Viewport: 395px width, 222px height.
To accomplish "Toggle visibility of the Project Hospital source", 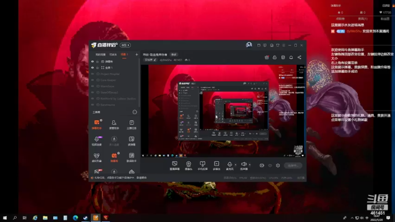I will [92, 74].
